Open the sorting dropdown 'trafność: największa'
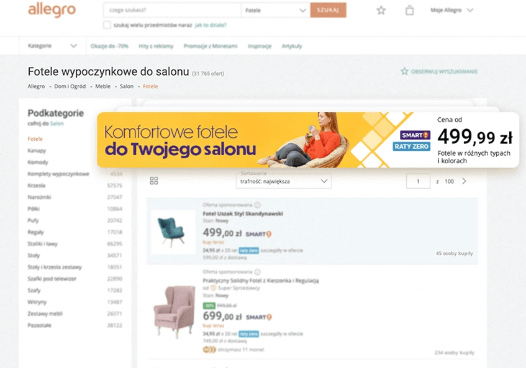Screen dimensions: 526x368 click(283, 181)
